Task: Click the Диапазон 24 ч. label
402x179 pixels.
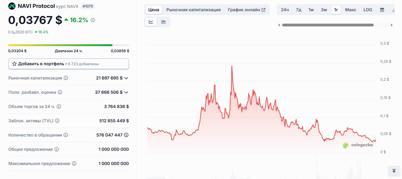Action: (x=69, y=51)
